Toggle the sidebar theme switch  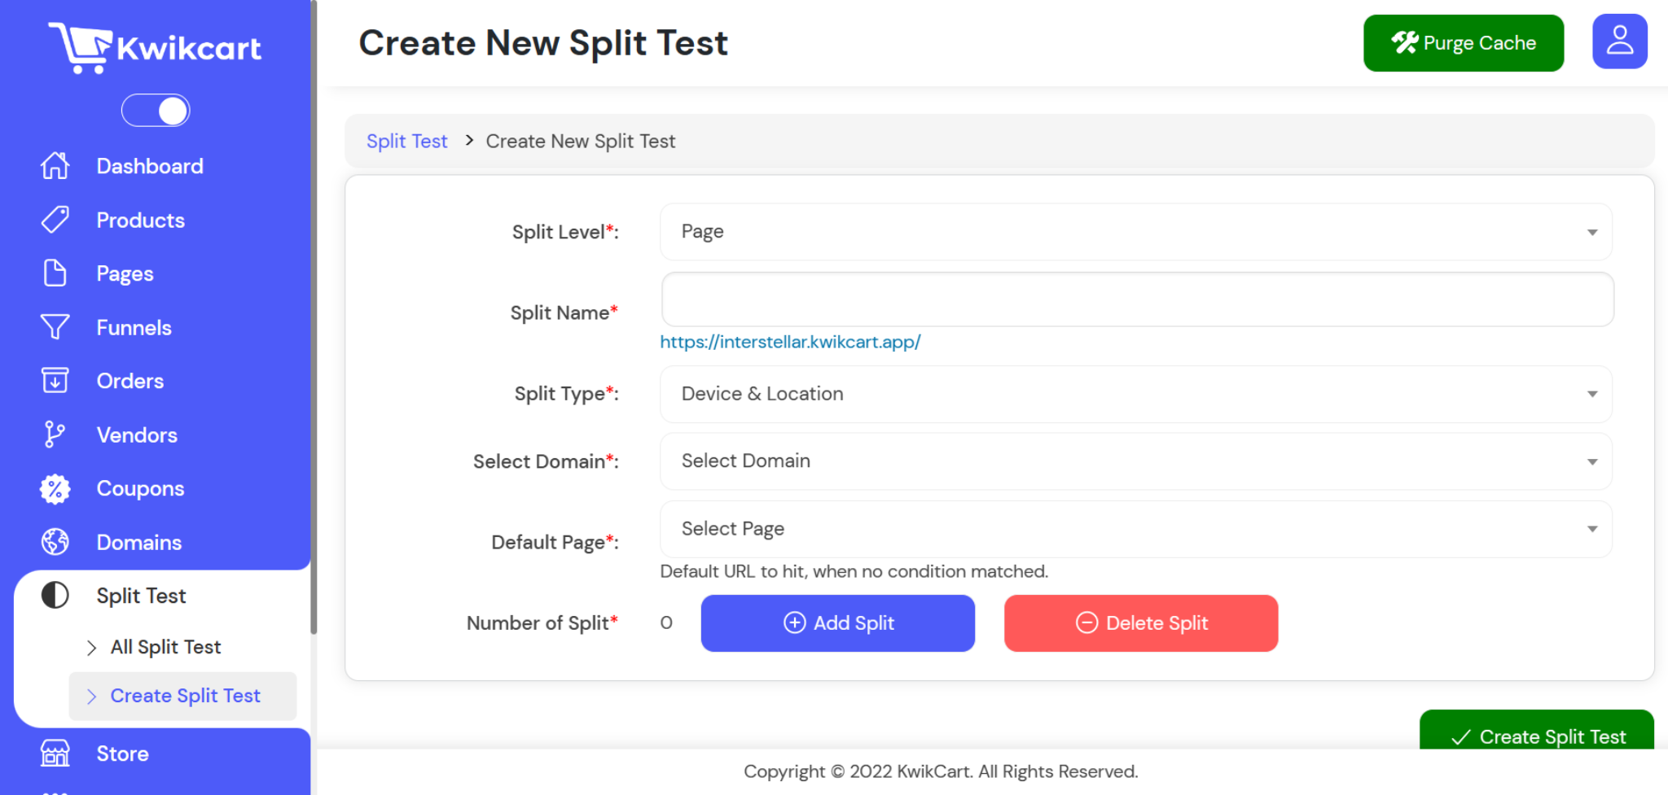click(156, 111)
